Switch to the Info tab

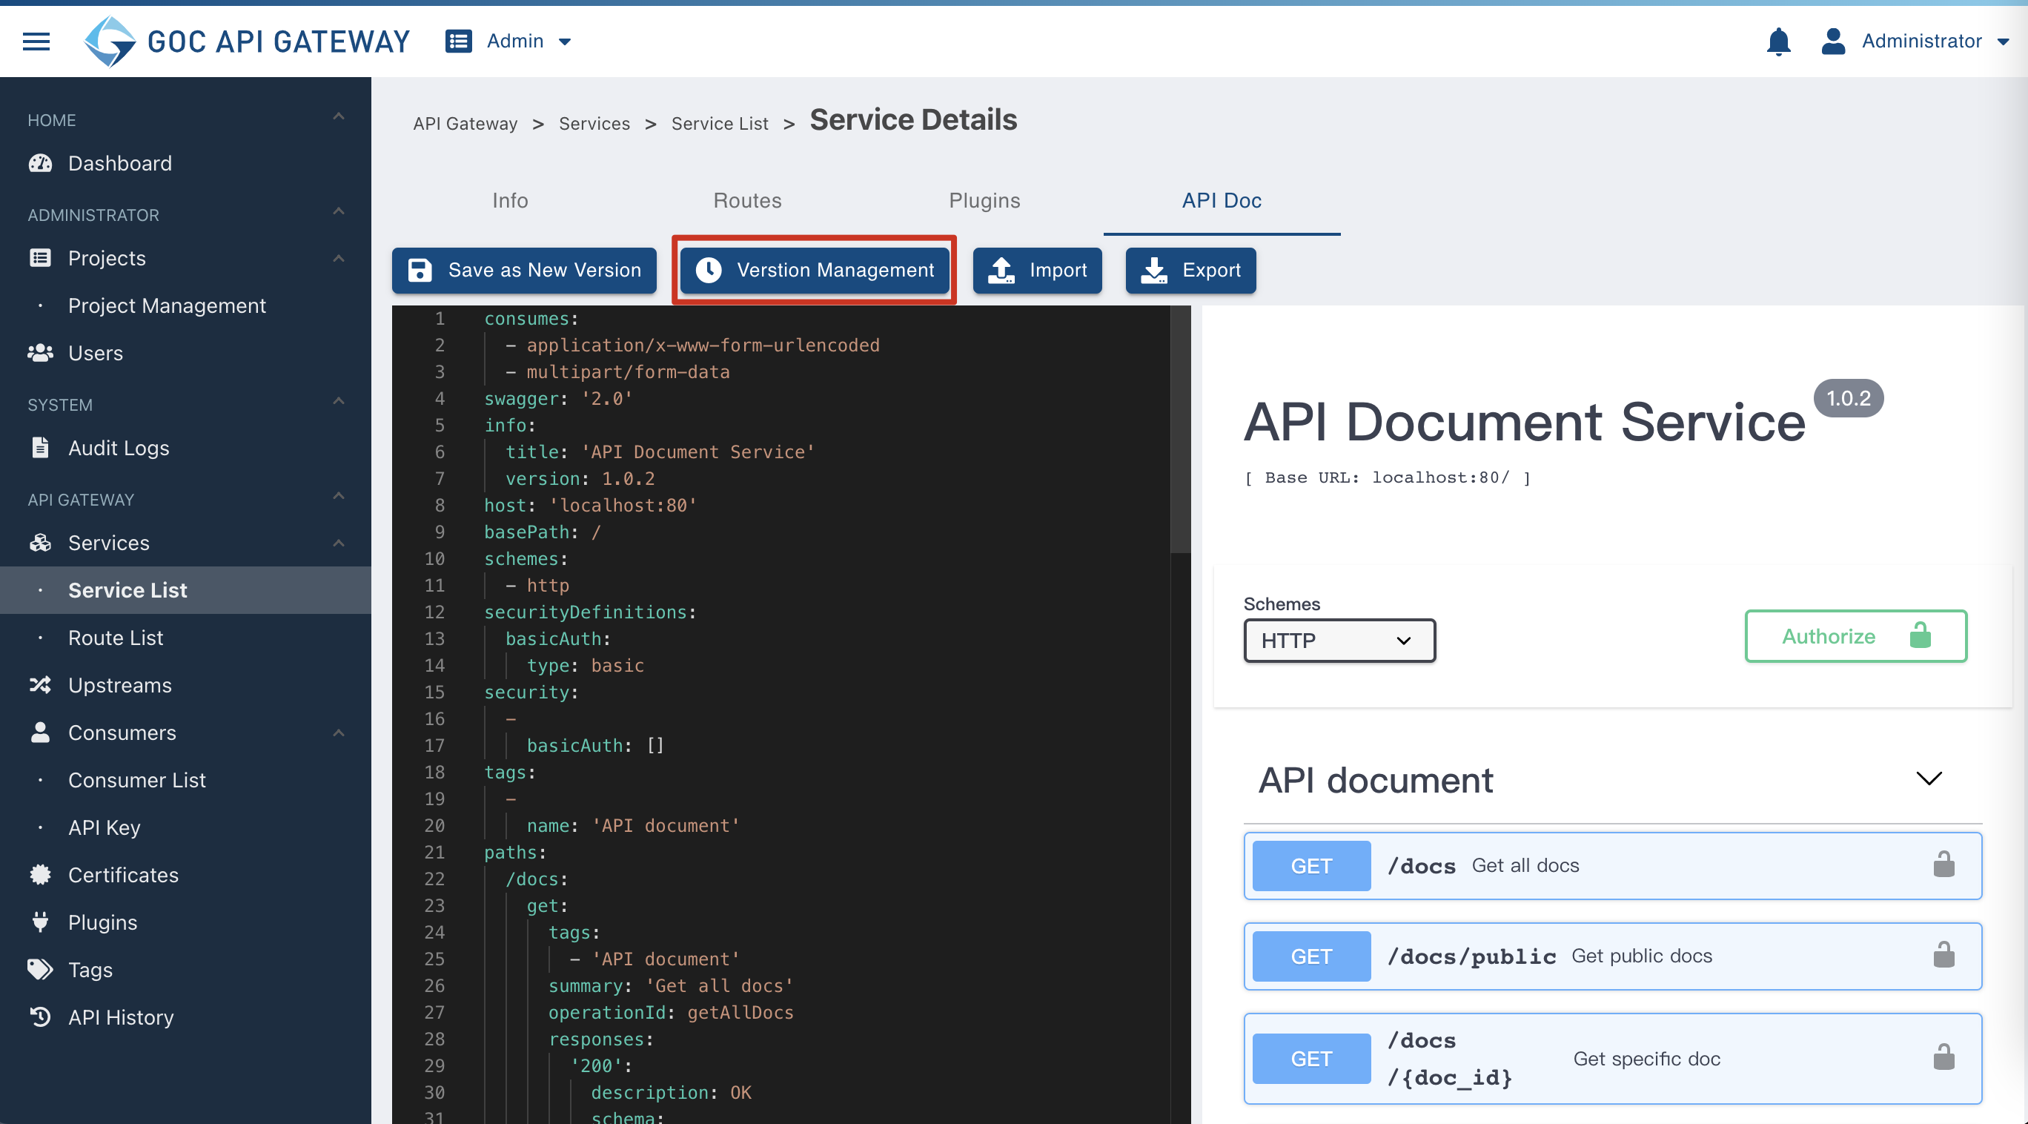point(510,200)
